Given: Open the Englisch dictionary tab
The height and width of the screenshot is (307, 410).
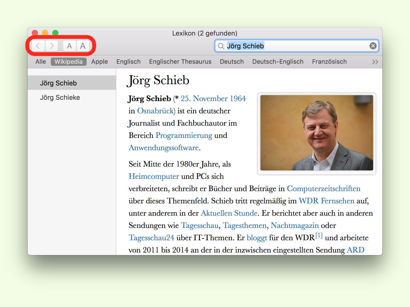Looking at the screenshot, I should tap(128, 62).
